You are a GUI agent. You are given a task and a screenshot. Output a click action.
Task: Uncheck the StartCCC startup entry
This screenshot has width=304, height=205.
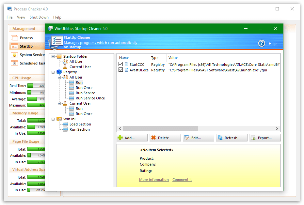pos(120,64)
